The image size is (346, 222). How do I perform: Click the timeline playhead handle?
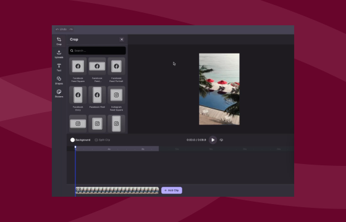click(75, 147)
